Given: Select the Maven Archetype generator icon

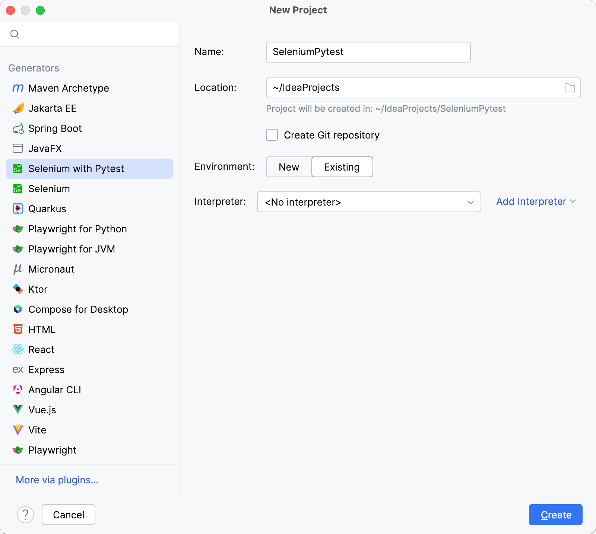Looking at the screenshot, I should [18, 88].
